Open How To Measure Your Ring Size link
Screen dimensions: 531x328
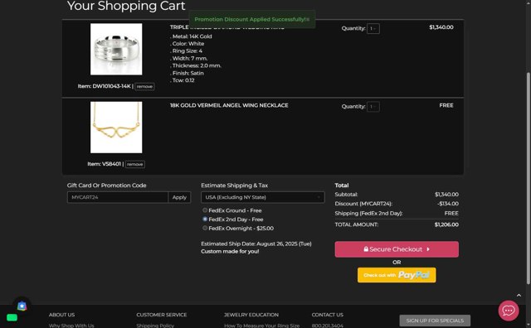[262, 326]
